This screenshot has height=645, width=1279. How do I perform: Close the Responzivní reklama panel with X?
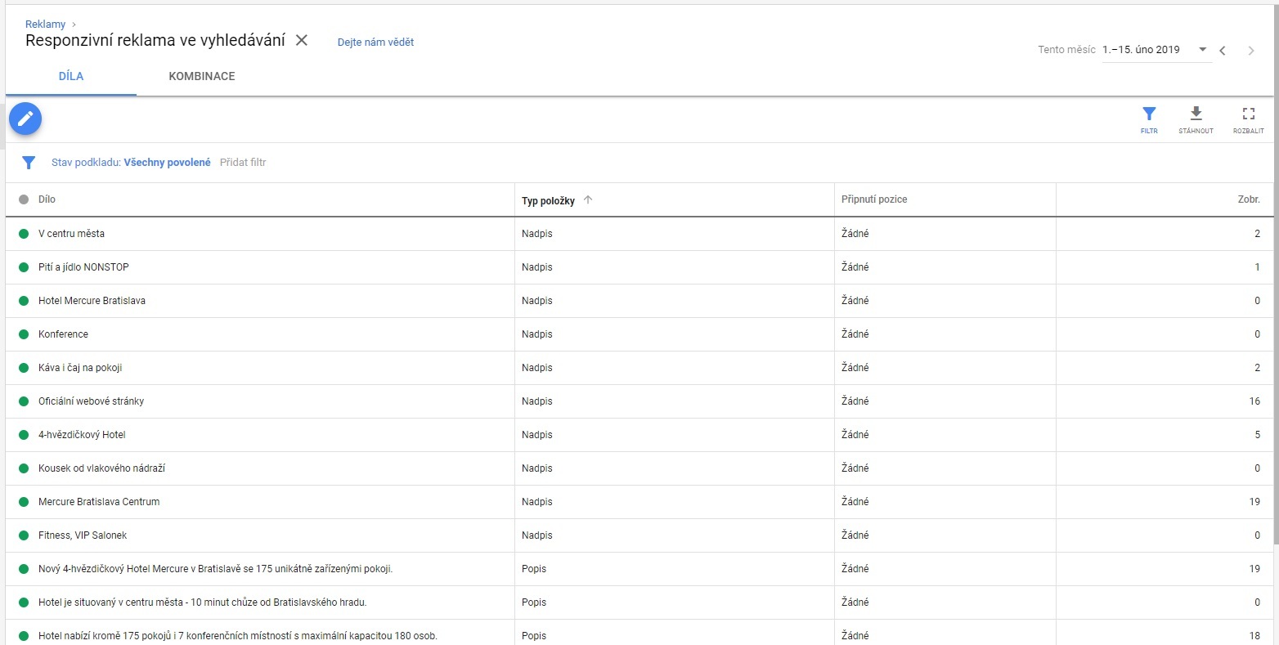302,41
